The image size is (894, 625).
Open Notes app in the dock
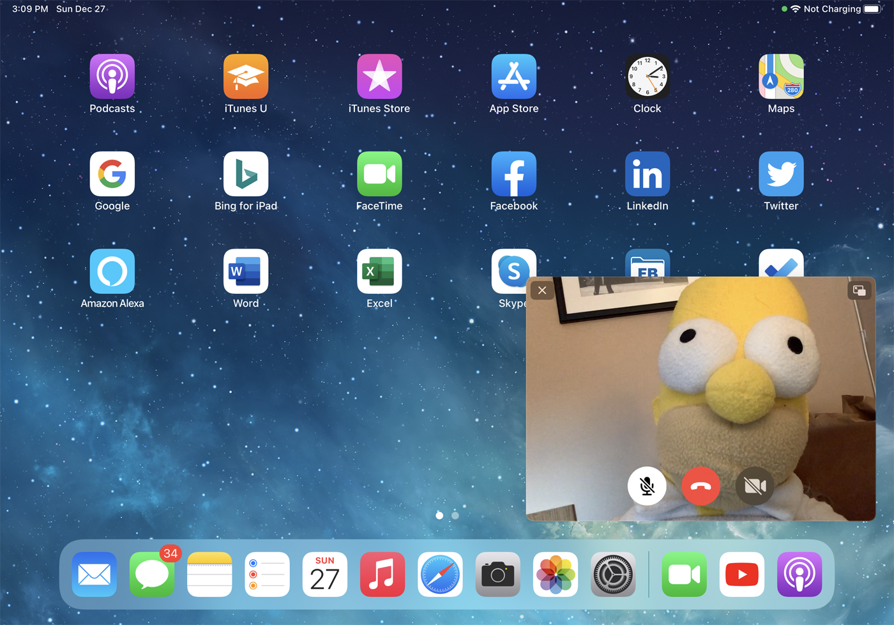(x=209, y=575)
